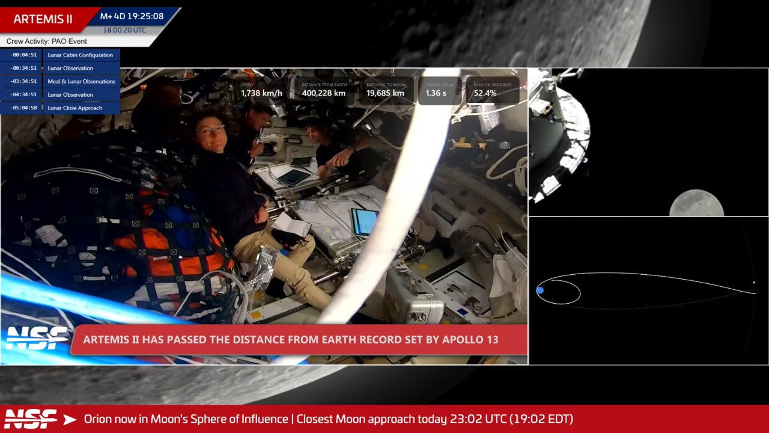The image size is (769, 433).
Task: Click the Comms Delay 1.36 s tile
Action: point(438,90)
